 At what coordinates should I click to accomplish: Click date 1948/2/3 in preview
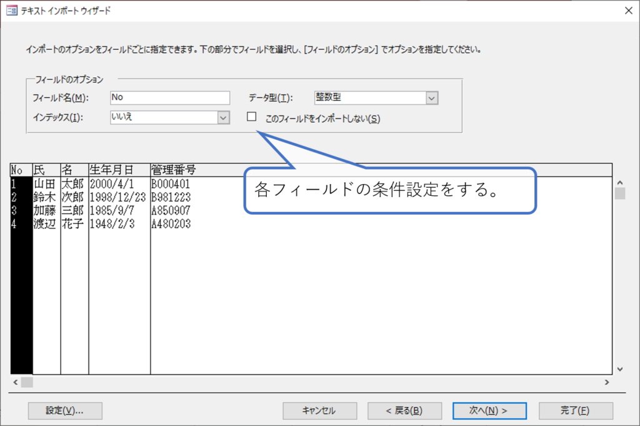(x=112, y=223)
